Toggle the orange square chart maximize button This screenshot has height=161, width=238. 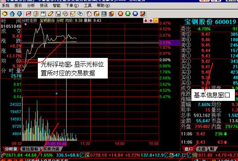pyautogui.click(x=156, y=21)
